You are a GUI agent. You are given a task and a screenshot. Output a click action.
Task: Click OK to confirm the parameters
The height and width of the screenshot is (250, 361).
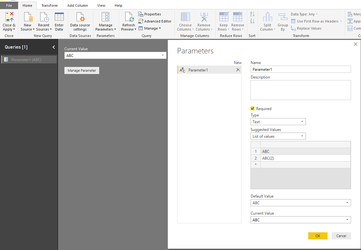318,236
